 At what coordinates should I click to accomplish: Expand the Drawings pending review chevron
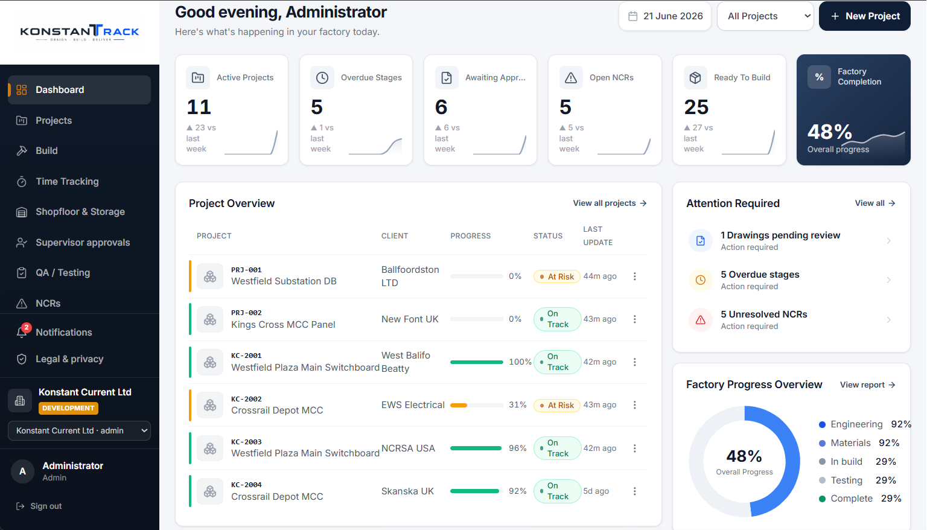pos(888,241)
